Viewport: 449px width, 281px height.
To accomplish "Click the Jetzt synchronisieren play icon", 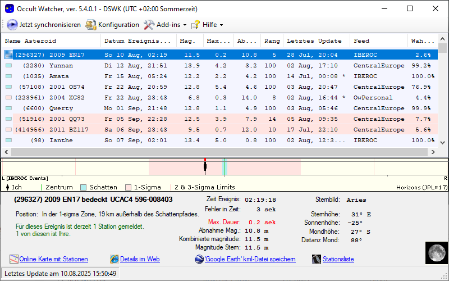I will 12,25.
